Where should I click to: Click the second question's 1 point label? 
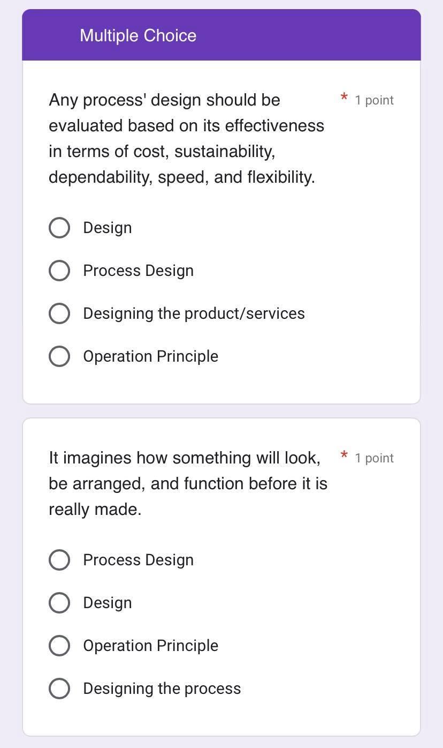point(374,458)
